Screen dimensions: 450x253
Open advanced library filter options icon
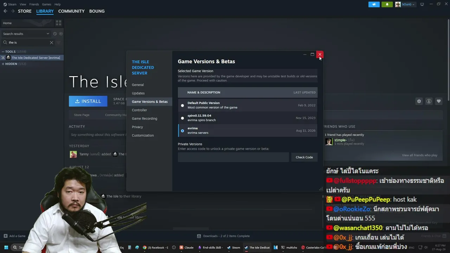point(59,43)
